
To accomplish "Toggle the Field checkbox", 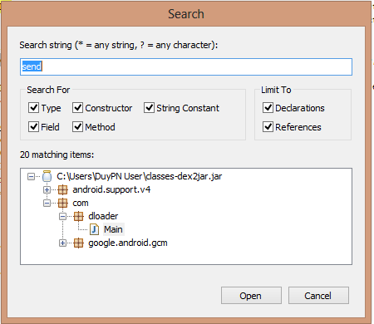I will tap(33, 127).
